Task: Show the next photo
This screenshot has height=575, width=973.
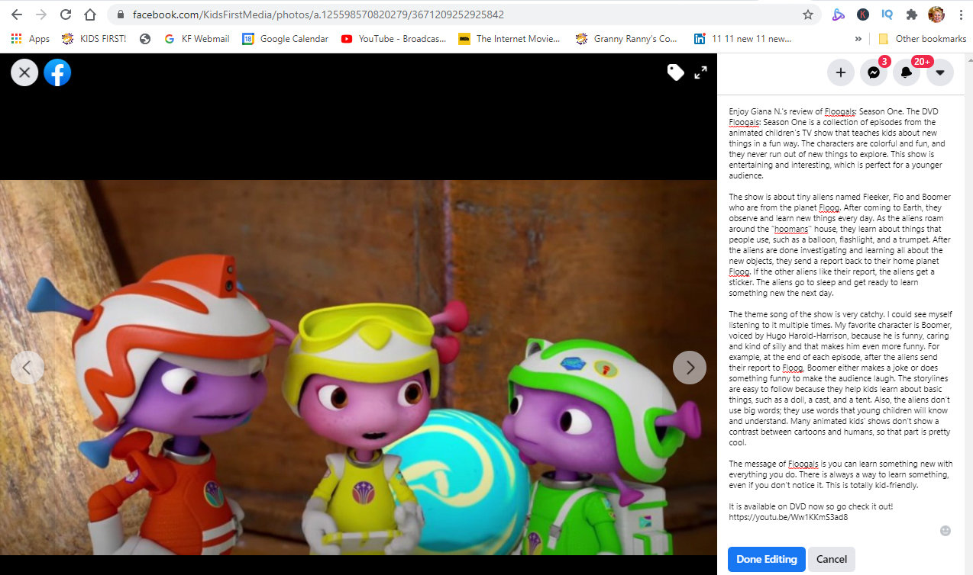Action: pos(690,368)
